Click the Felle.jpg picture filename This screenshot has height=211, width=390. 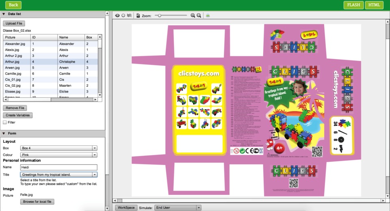click(x=26, y=195)
